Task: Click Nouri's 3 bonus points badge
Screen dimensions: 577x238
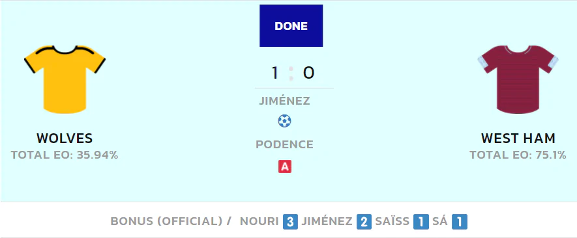Action: pos(290,222)
